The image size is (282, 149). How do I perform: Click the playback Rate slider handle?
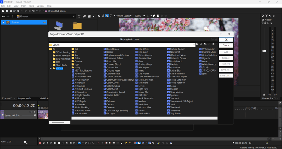coord(25,142)
